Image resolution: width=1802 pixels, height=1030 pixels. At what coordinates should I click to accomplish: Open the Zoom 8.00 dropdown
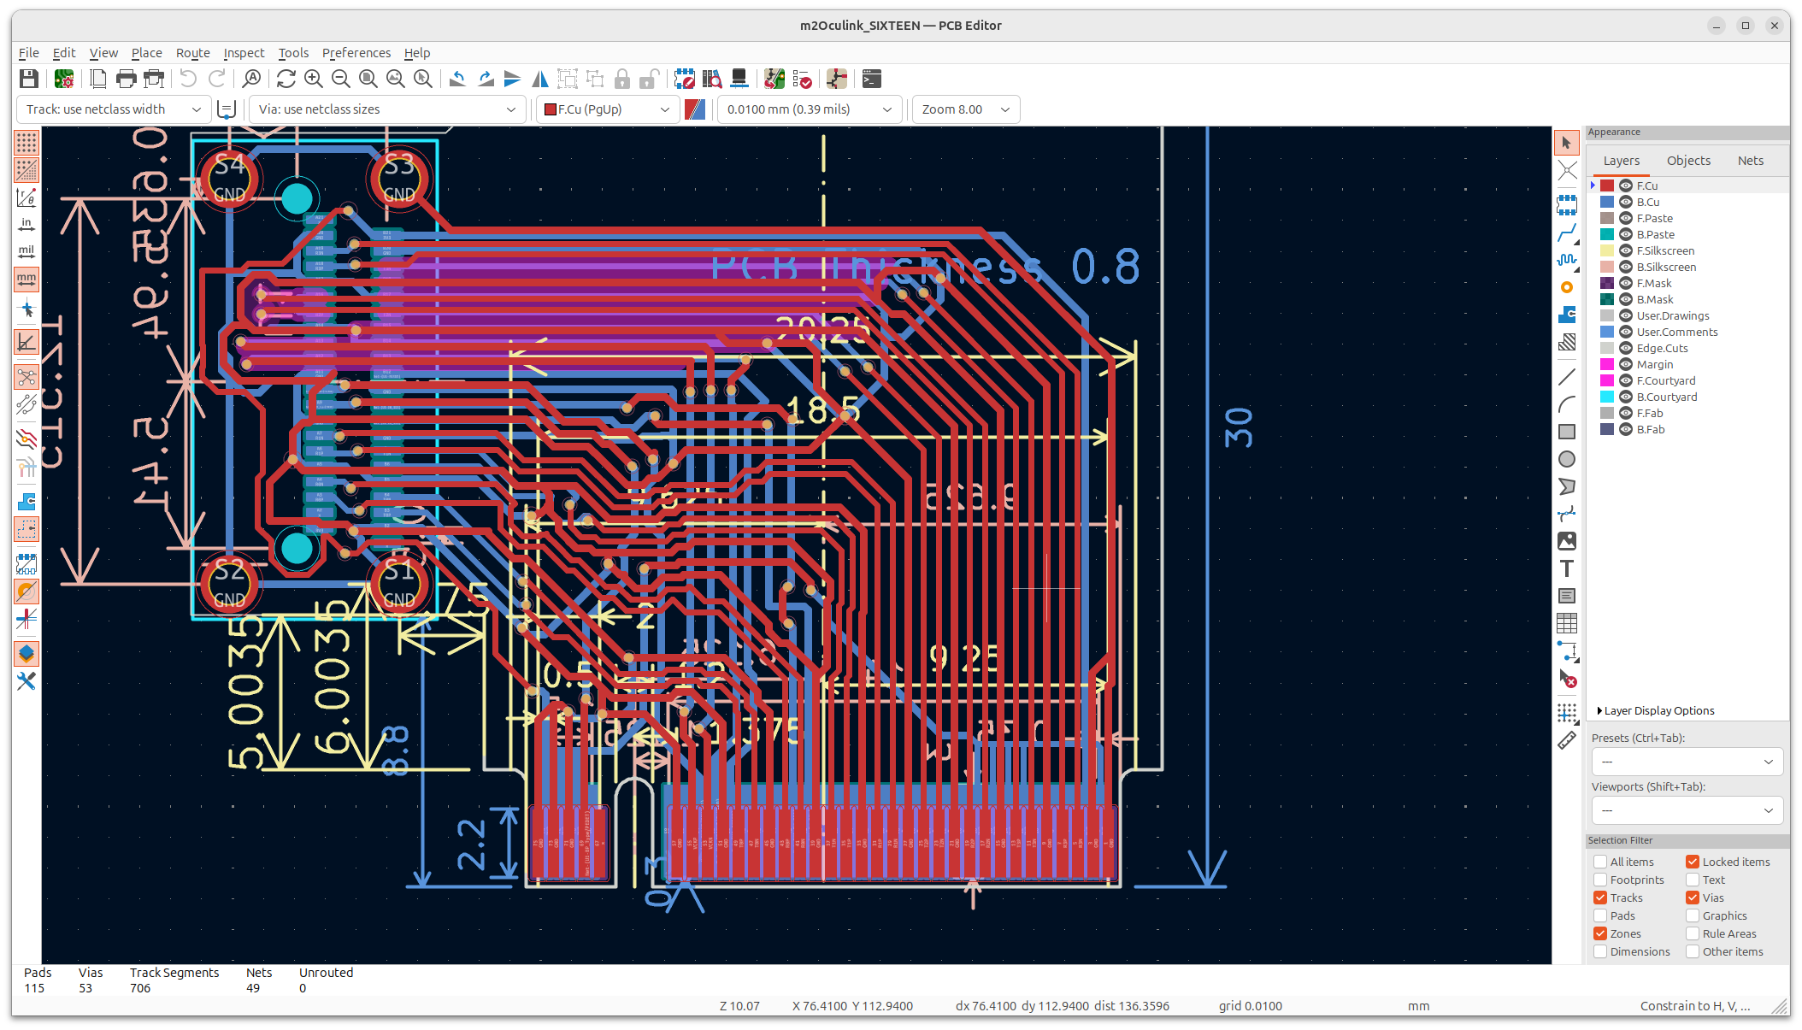tap(965, 109)
